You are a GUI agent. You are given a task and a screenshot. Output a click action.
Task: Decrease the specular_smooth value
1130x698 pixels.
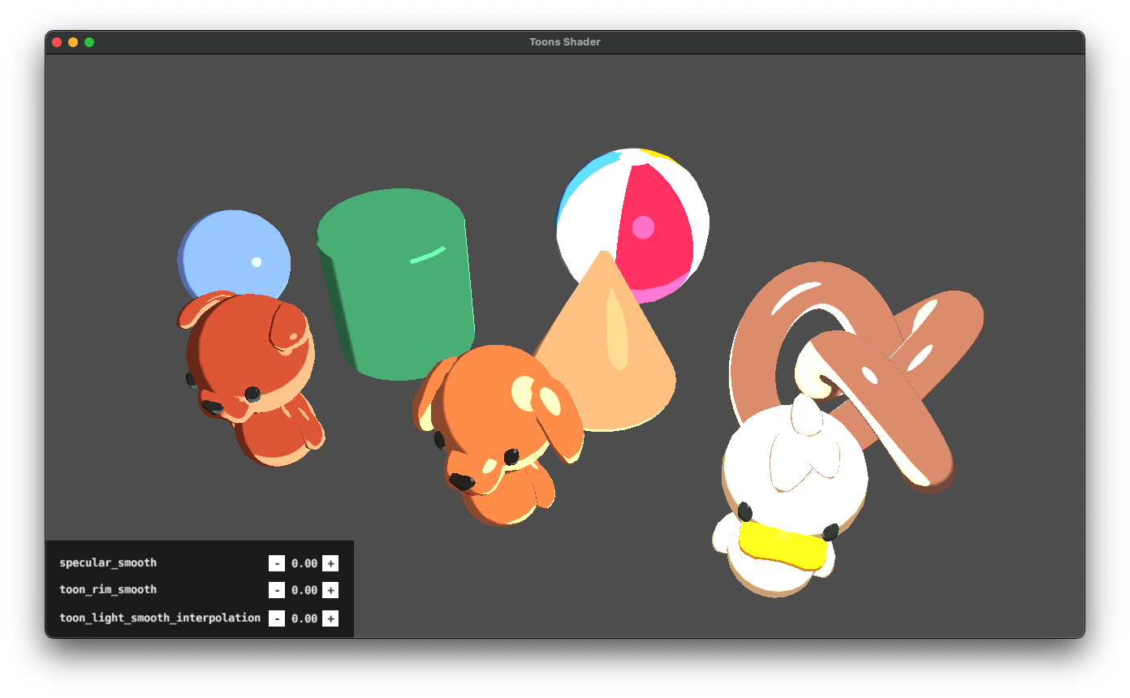point(277,562)
